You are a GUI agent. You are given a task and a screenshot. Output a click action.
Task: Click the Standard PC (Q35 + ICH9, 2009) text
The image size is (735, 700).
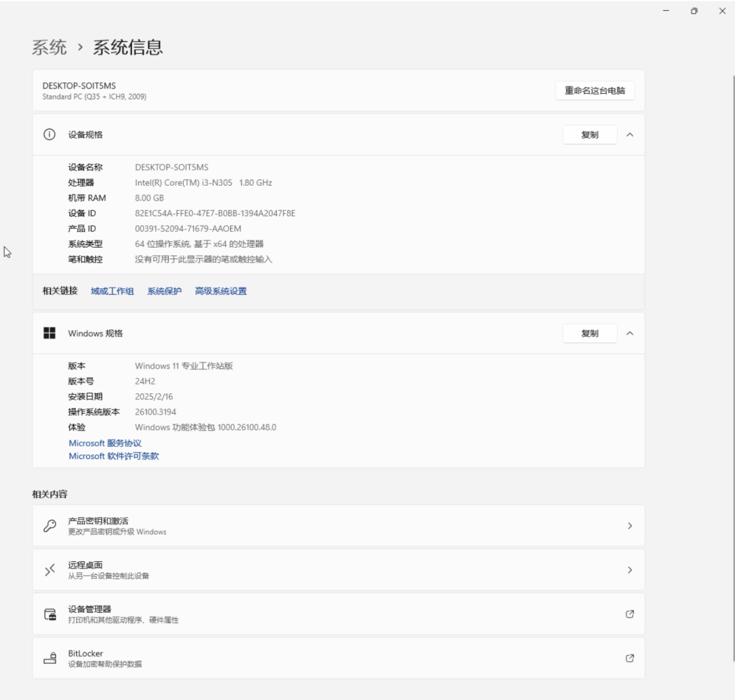(94, 97)
